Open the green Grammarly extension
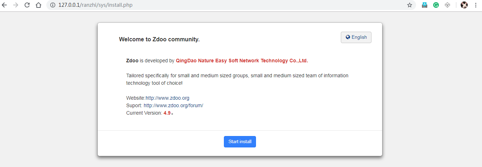This screenshot has height=167, width=482. coord(436,5)
